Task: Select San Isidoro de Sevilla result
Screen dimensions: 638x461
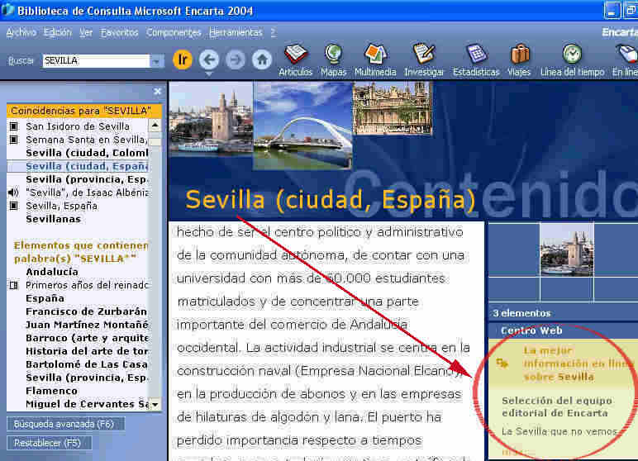Action: click(77, 126)
